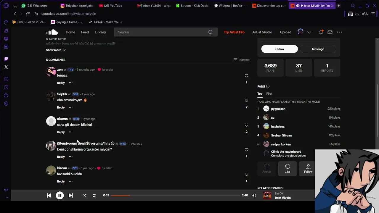Screen dimensions: 379x213
Task: Open Twitch from the browser sidebar
Action: point(6,59)
